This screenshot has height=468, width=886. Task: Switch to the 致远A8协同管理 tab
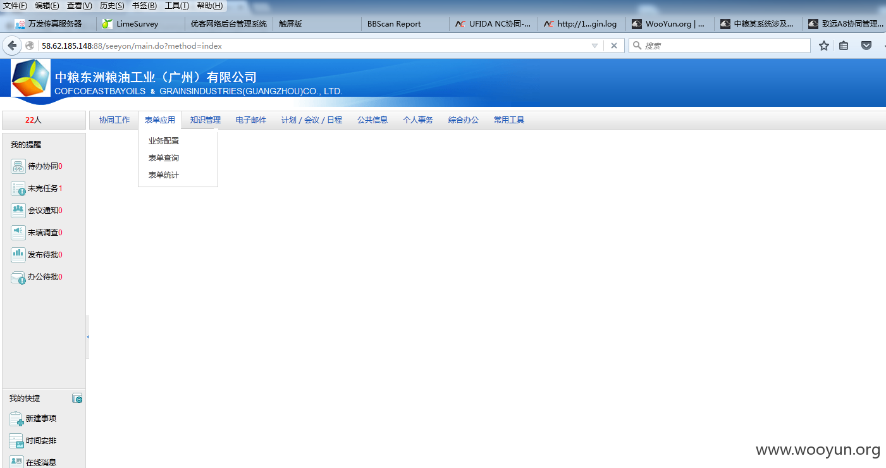845,24
